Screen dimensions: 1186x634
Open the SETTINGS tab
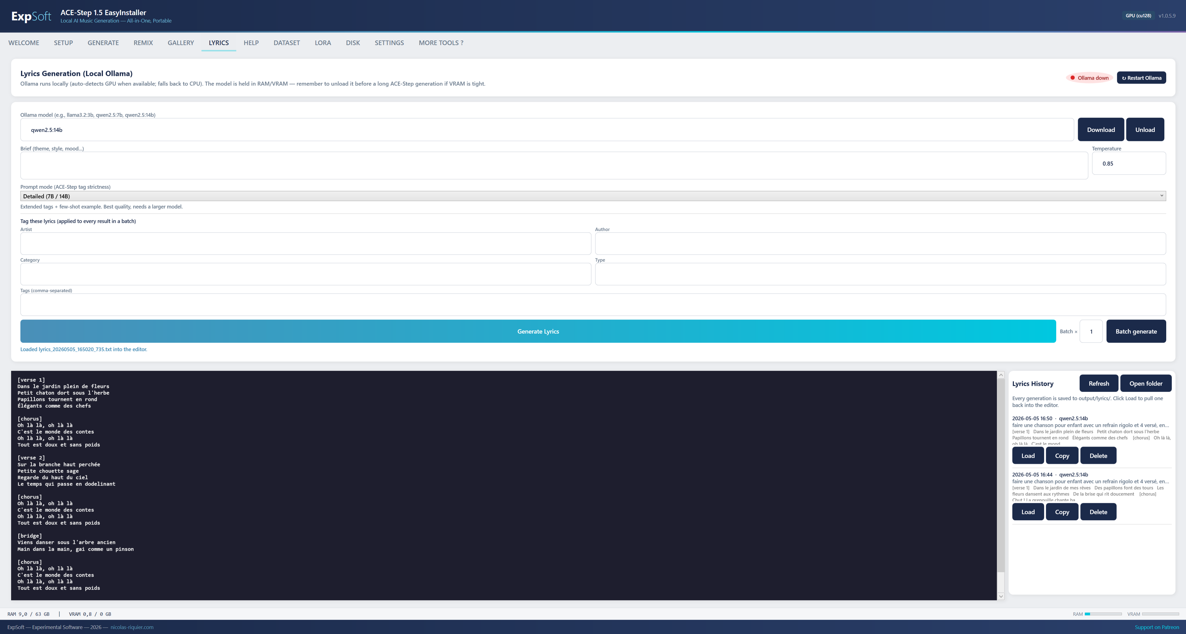pyautogui.click(x=389, y=43)
